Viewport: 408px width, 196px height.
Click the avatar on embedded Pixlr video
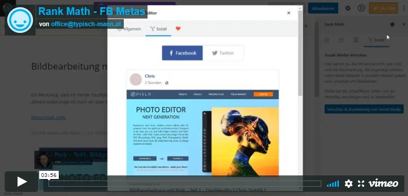[43, 159]
